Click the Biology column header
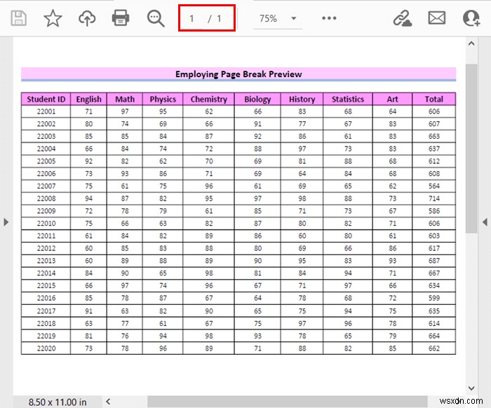Viewport: 491px width, 408px height. click(x=257, y=99)
